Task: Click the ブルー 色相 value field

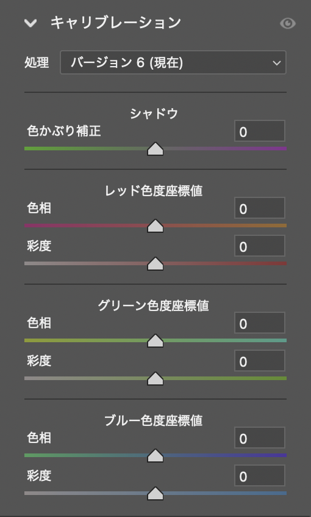Action: (260, 438)
